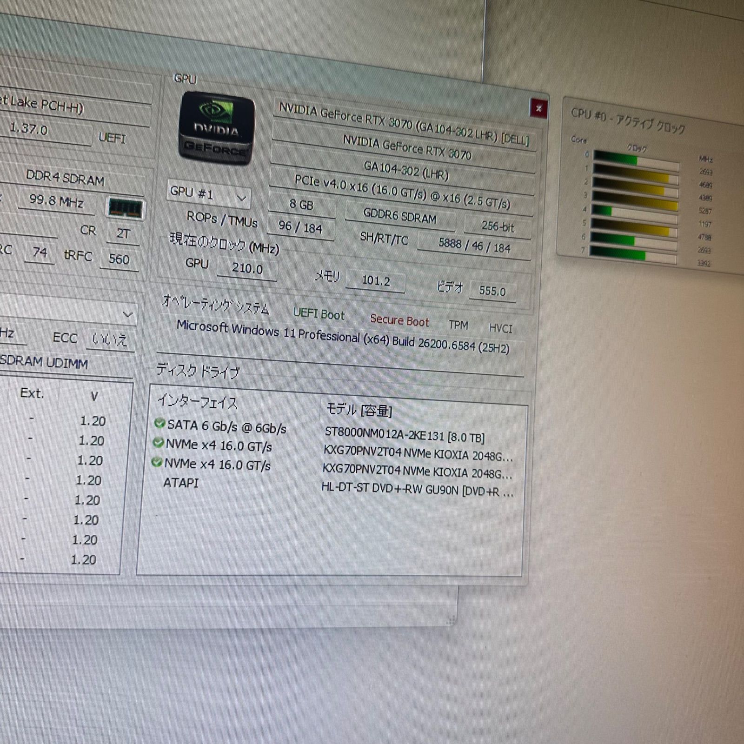
Task: Select the GPU name field ending in [DELL]
Action: point(404,124)
